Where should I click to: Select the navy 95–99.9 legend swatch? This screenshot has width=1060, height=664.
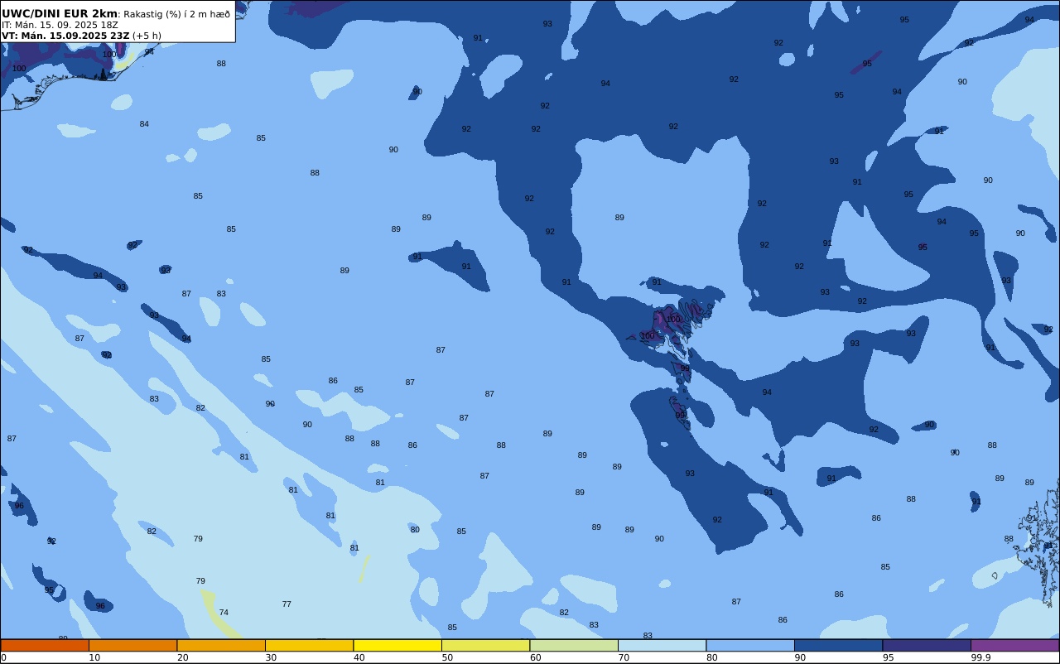point(927,645)
